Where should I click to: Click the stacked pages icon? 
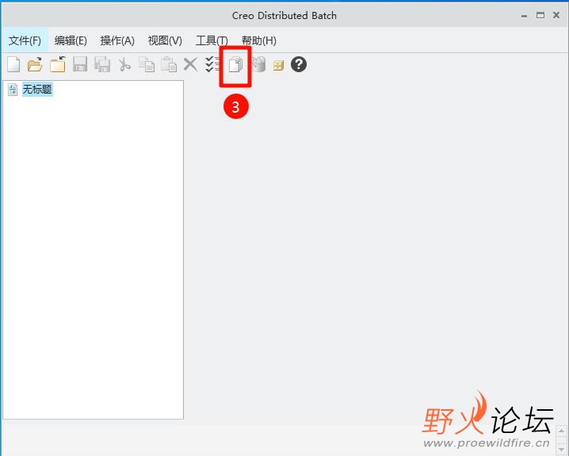pyautogui.click(x=235, y=64)
